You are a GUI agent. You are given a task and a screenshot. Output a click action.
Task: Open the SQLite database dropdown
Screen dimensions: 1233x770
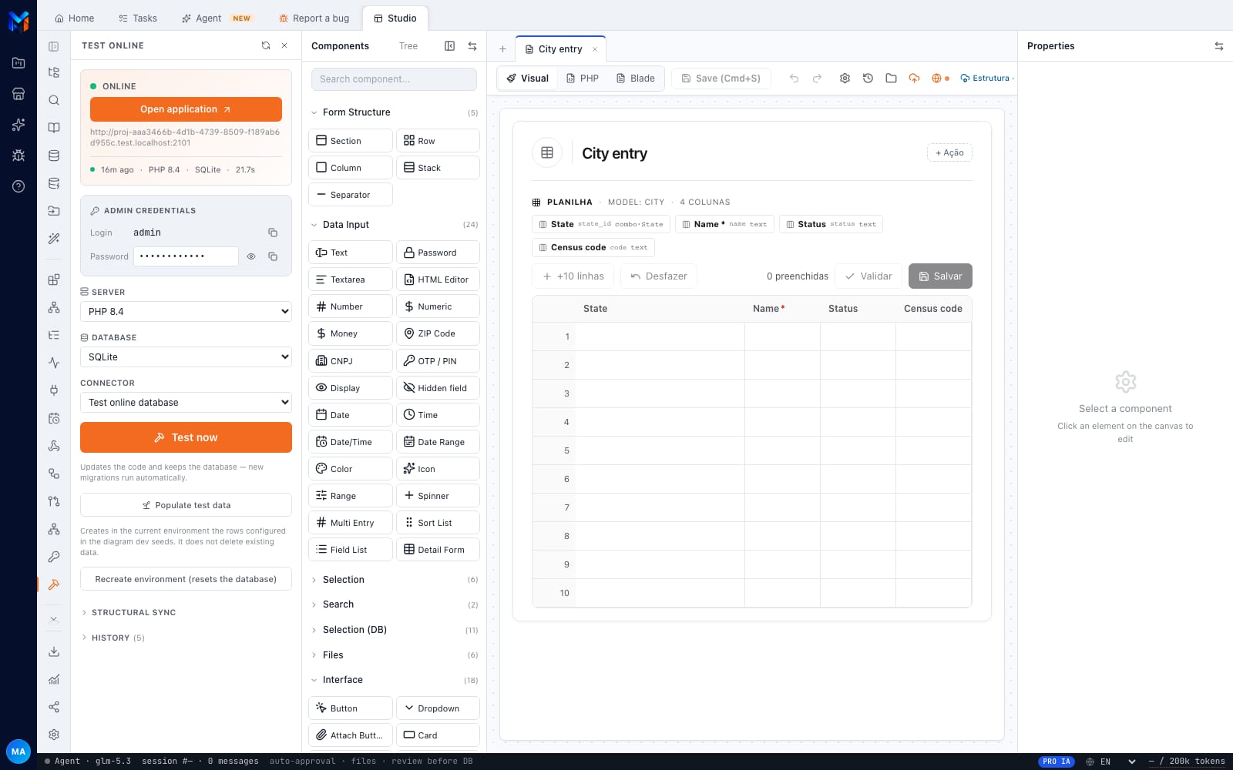(186, 357)
